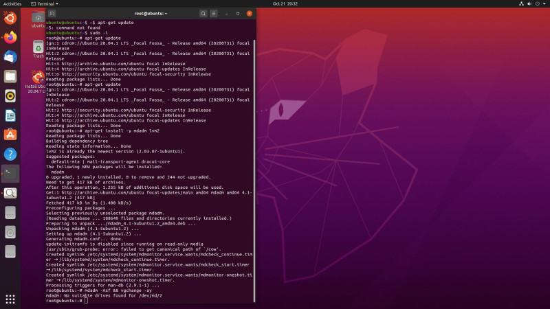Click "Generating mdadm.conf... done." line
550x309 pixels.
(x=85, y=239)
